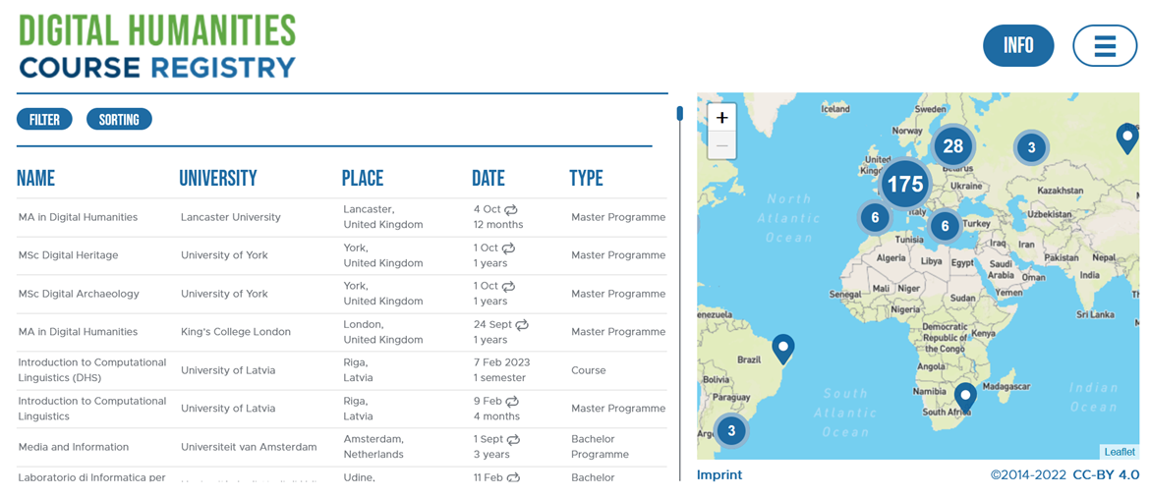Open the Imprint link

coord(719,475)
